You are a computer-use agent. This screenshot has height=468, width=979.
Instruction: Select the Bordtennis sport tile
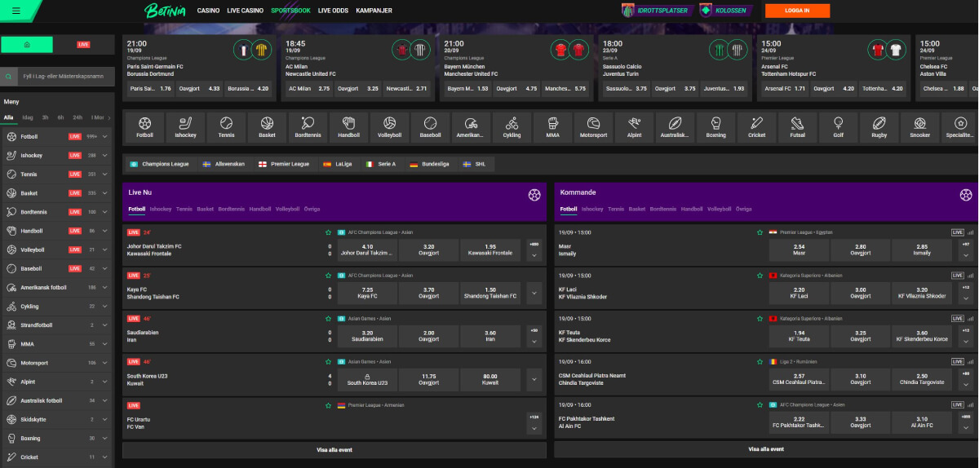[308, 126]
